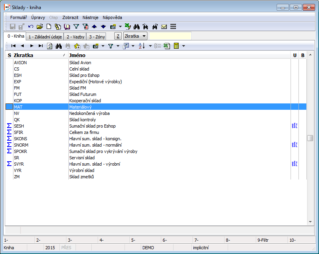Viewport: 319px width, 254px height.
Task: Click the envelope mail icon
Action: pos(164,27)
